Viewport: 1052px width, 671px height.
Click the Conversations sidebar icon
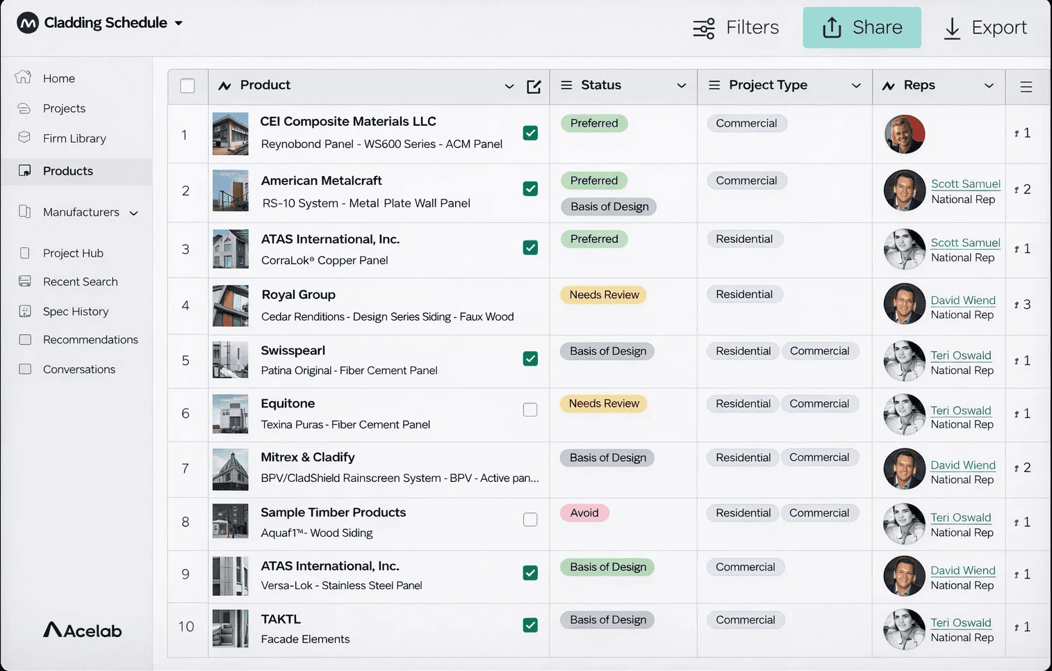25,369
